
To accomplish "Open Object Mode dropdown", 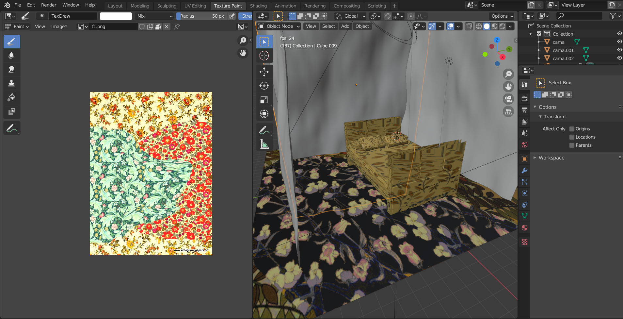I will 279,26.
